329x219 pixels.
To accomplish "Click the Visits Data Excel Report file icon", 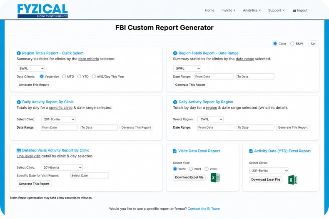I will coord(174,151).
